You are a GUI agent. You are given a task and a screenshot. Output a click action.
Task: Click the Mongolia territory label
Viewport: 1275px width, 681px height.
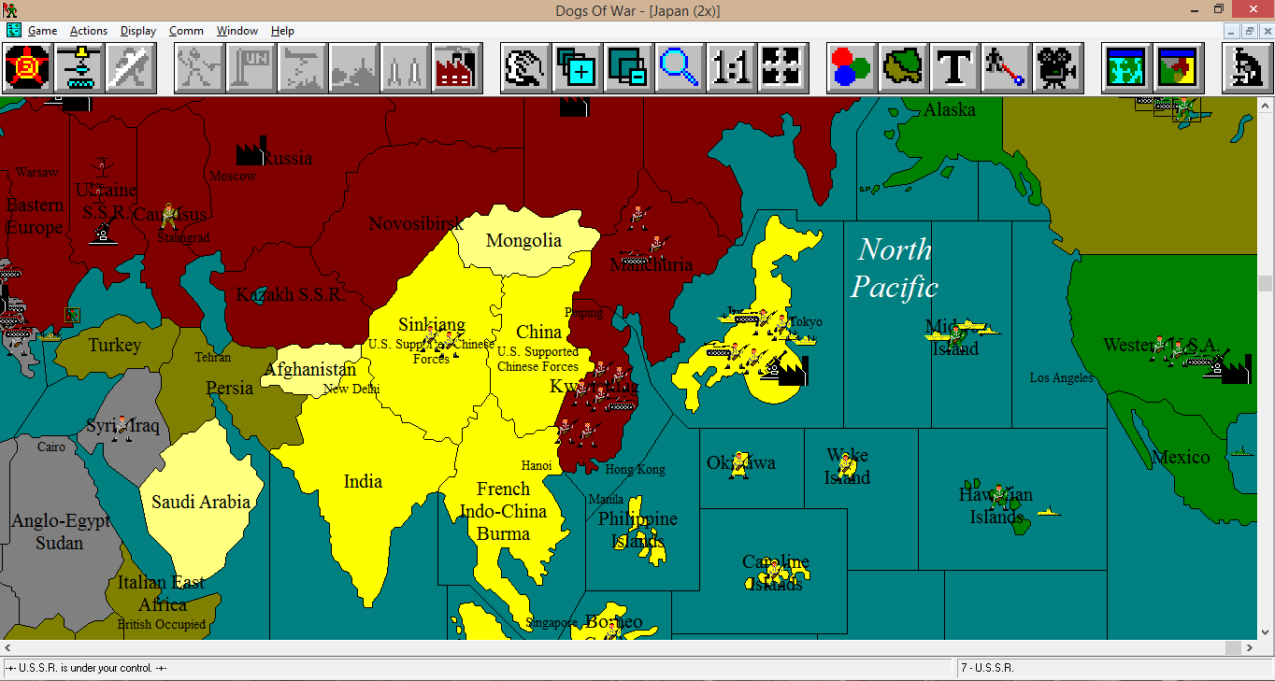(523, 241)
